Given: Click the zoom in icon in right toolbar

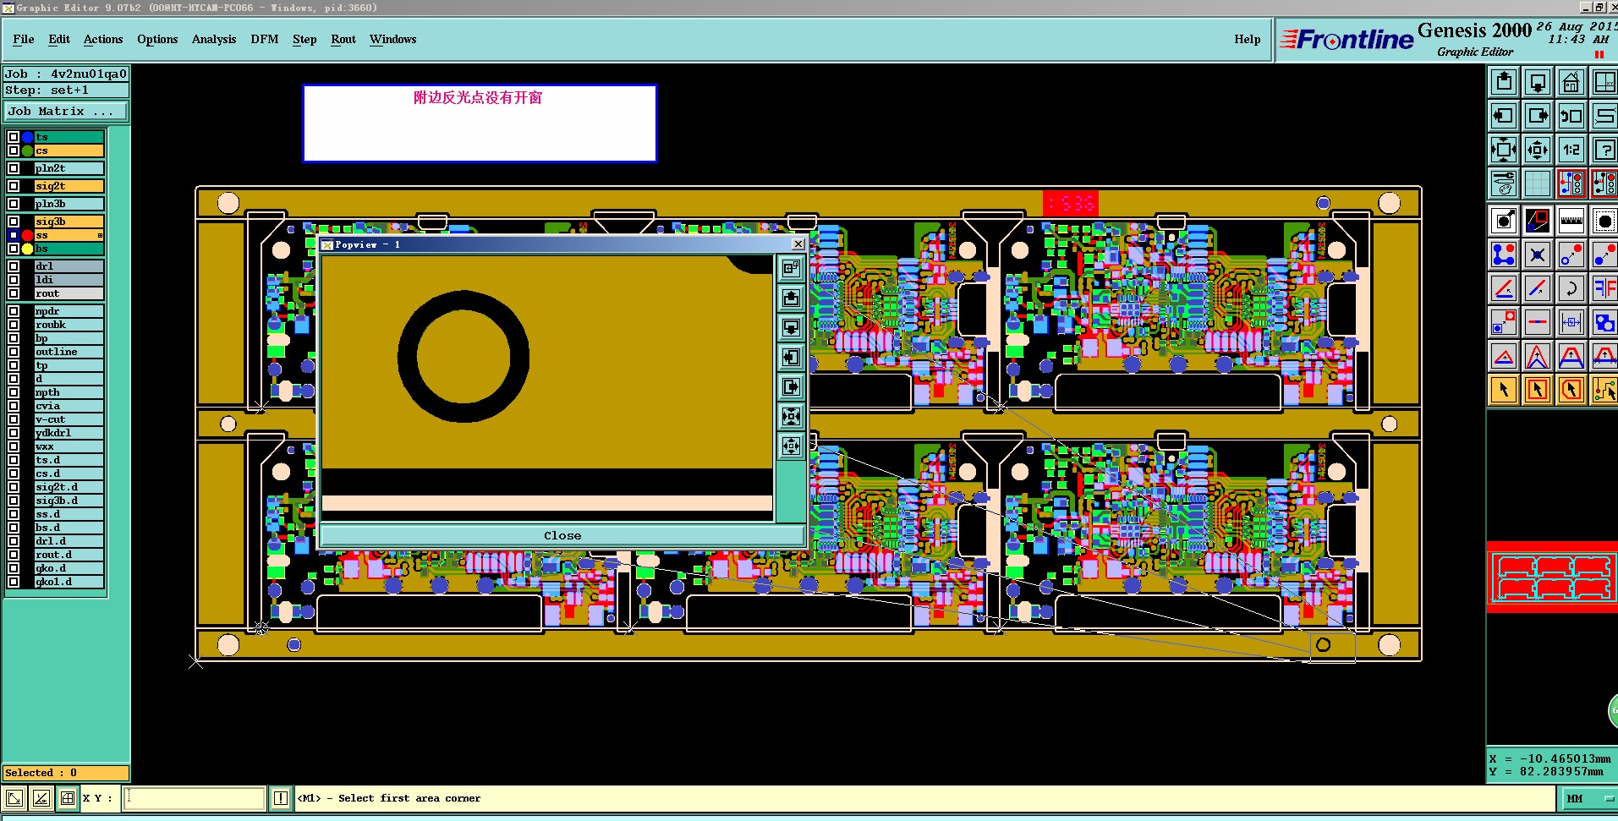Looking at the screenshot, I should [1504, 150].
